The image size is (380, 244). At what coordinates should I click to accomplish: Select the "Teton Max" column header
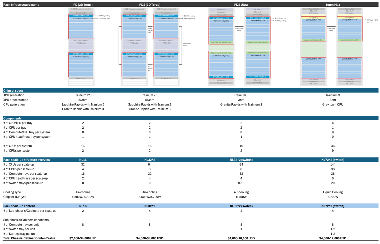pos(333,5)
